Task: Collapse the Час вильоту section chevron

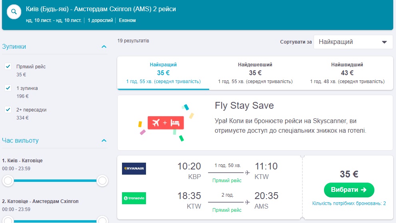Action: click(x=104, y=141)
